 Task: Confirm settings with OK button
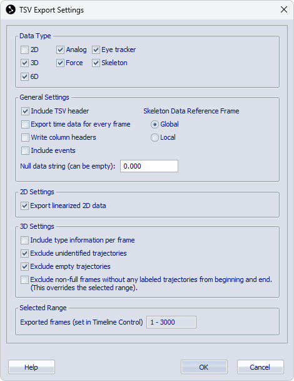pos(204,367)
